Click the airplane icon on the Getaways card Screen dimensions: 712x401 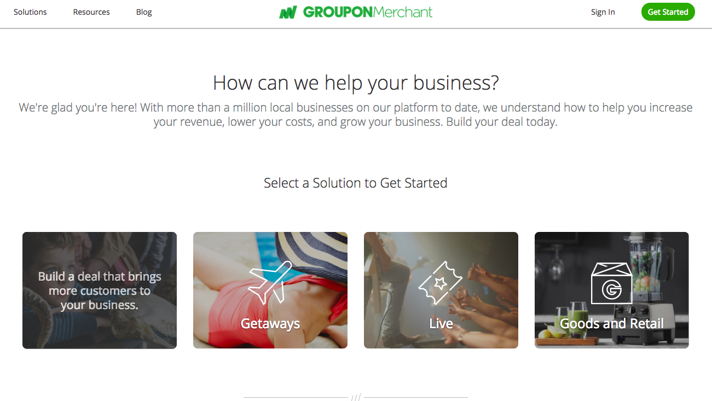[x=270, y=282]
